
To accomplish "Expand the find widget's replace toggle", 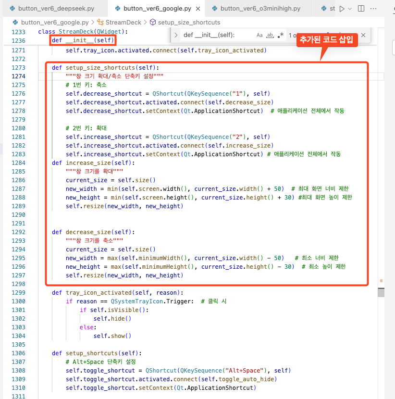I will pos(176,35).
